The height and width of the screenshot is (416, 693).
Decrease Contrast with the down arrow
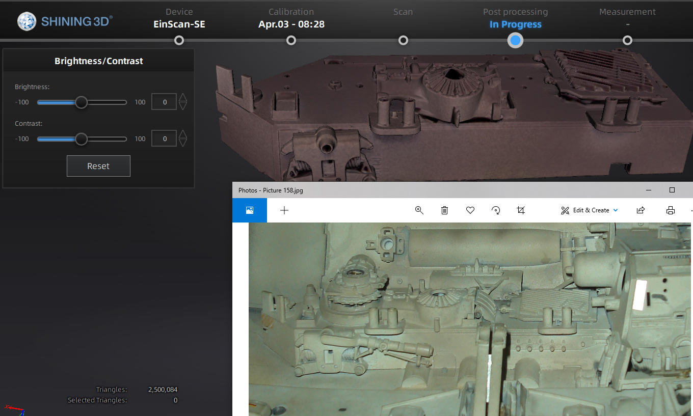[183, 143]
